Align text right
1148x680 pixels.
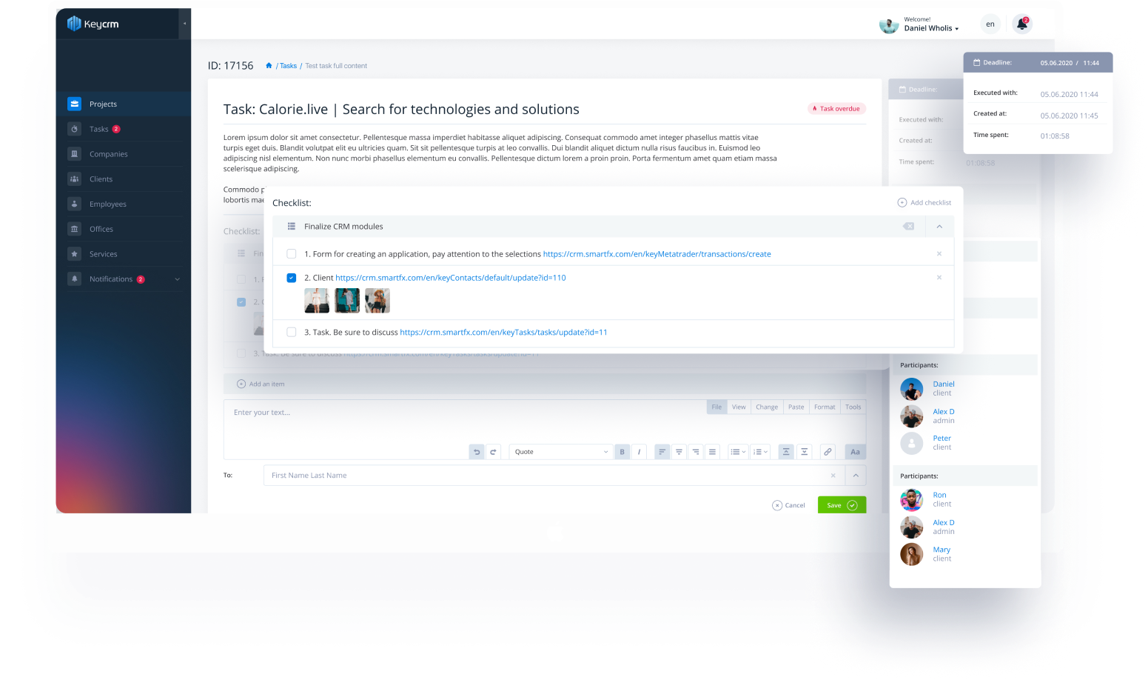696,452
